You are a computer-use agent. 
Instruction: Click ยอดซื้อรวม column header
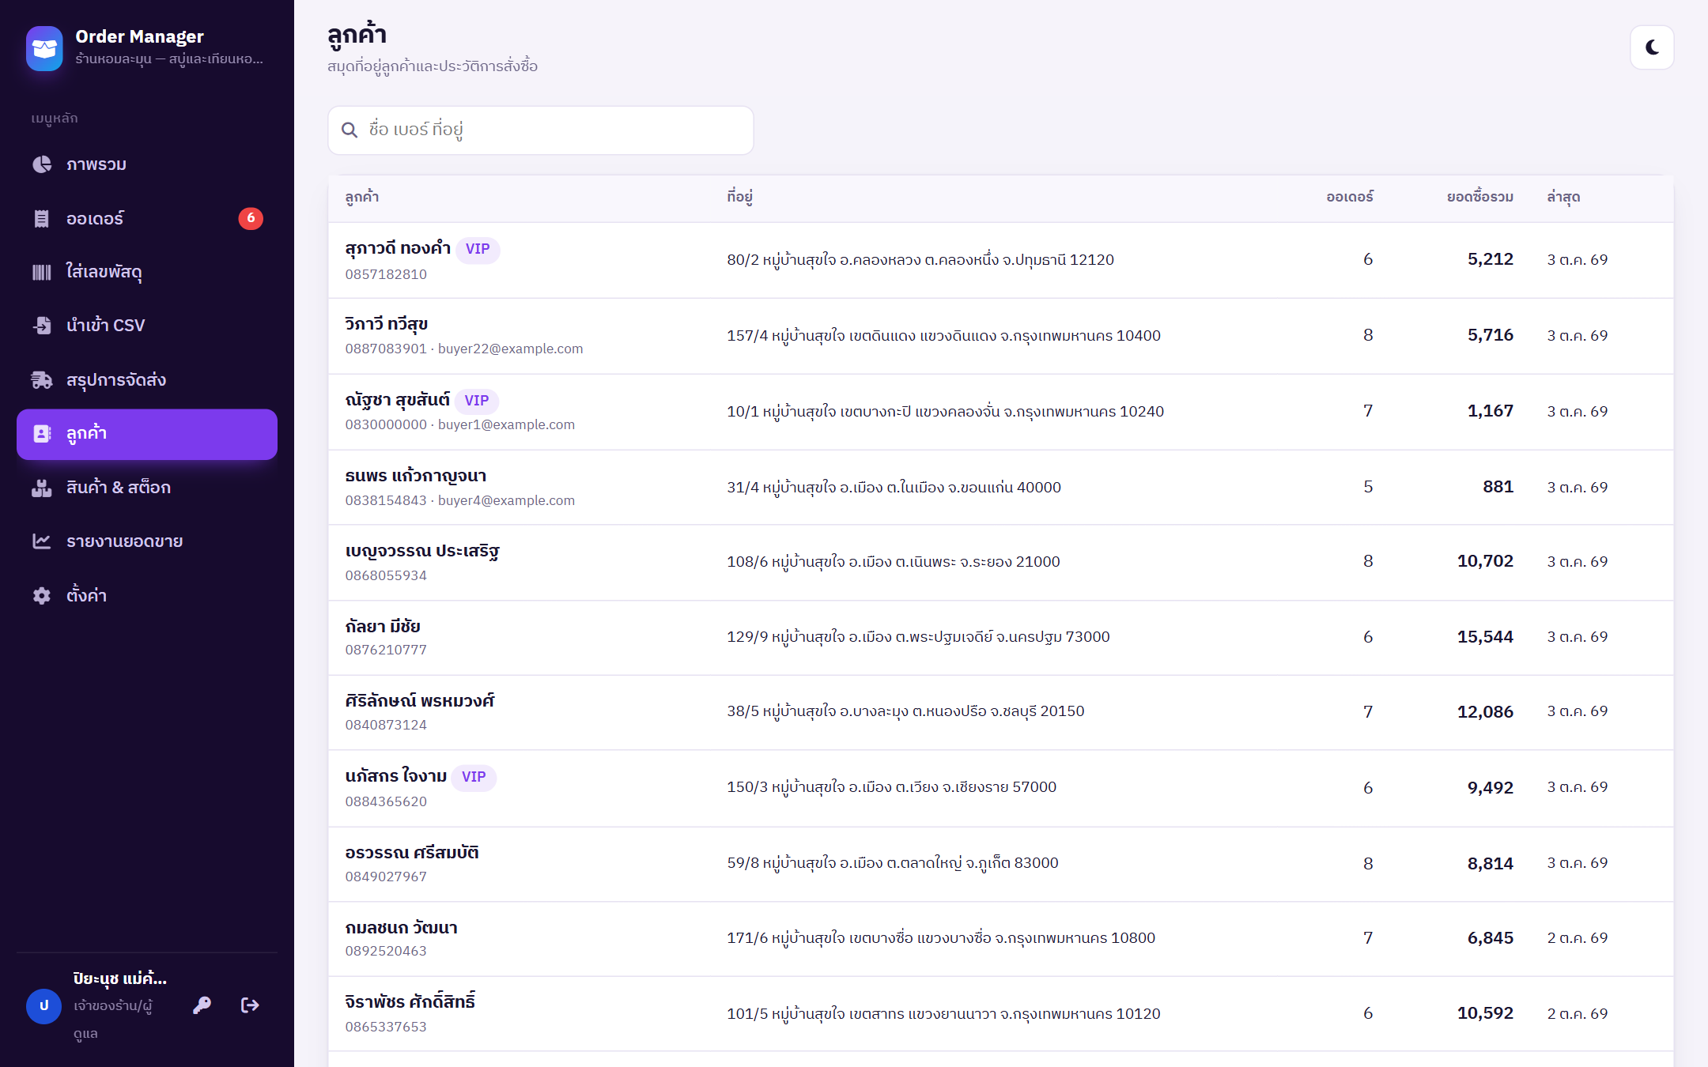click(1480, 197)
